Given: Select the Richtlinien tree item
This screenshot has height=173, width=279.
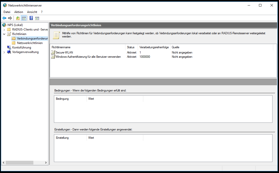Looking at the screenshot, I should 19,34.
